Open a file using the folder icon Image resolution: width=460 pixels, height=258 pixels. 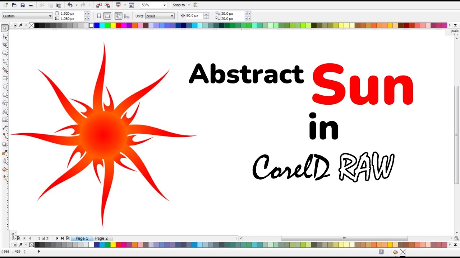tap(14, 5)
